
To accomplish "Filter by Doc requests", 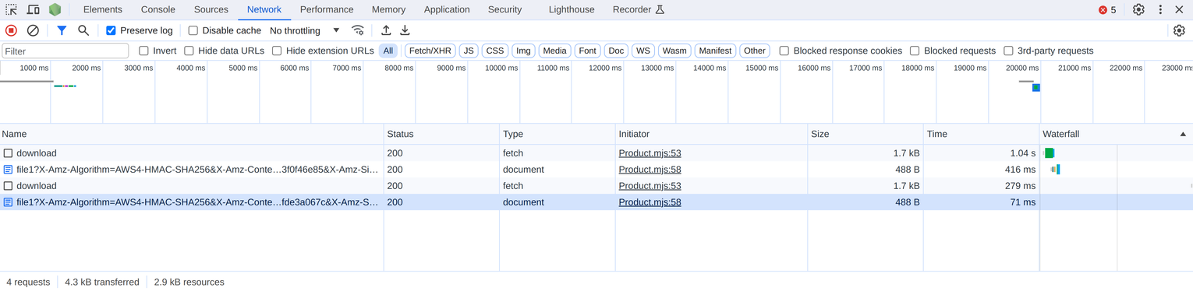I will pyautogui.click(x=616, y=51).
